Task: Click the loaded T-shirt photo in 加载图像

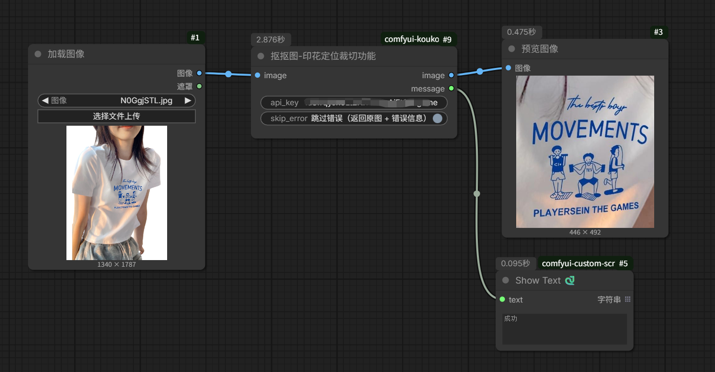Action: click(117, 193)
